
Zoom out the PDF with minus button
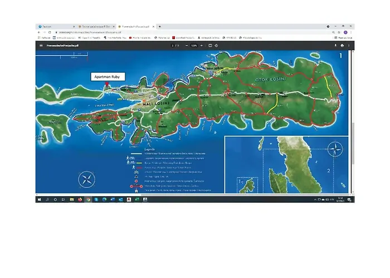[x=187, y=46]
